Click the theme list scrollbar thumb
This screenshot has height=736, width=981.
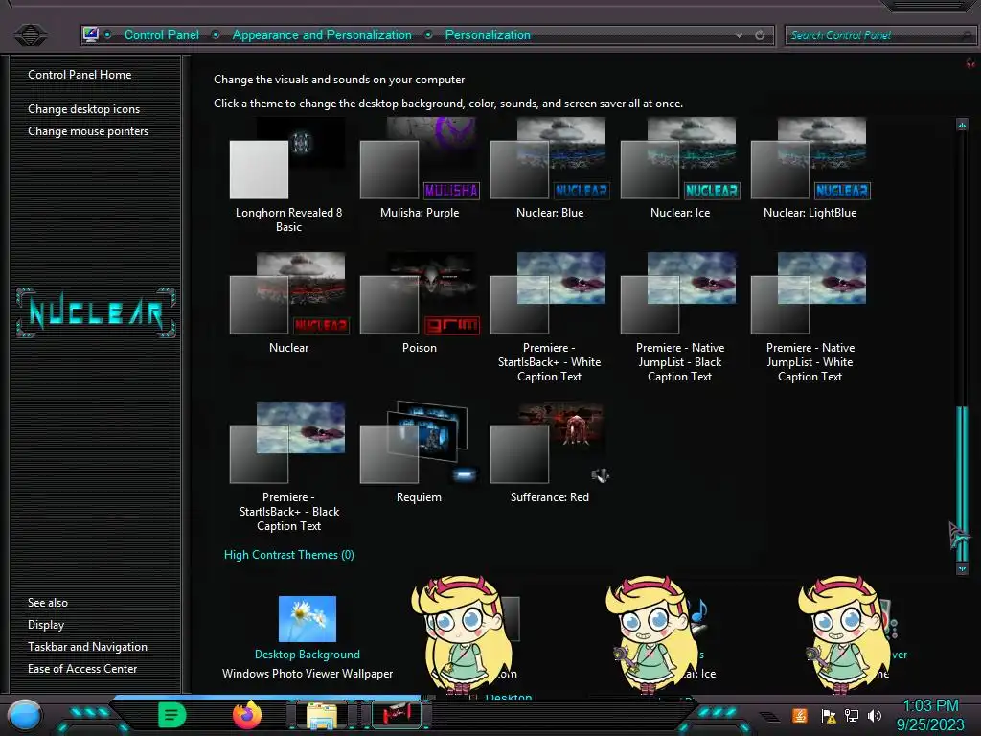pos(962,483)
